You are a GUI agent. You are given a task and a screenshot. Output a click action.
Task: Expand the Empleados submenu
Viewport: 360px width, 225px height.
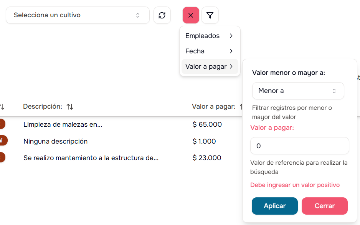click(209, 36)
